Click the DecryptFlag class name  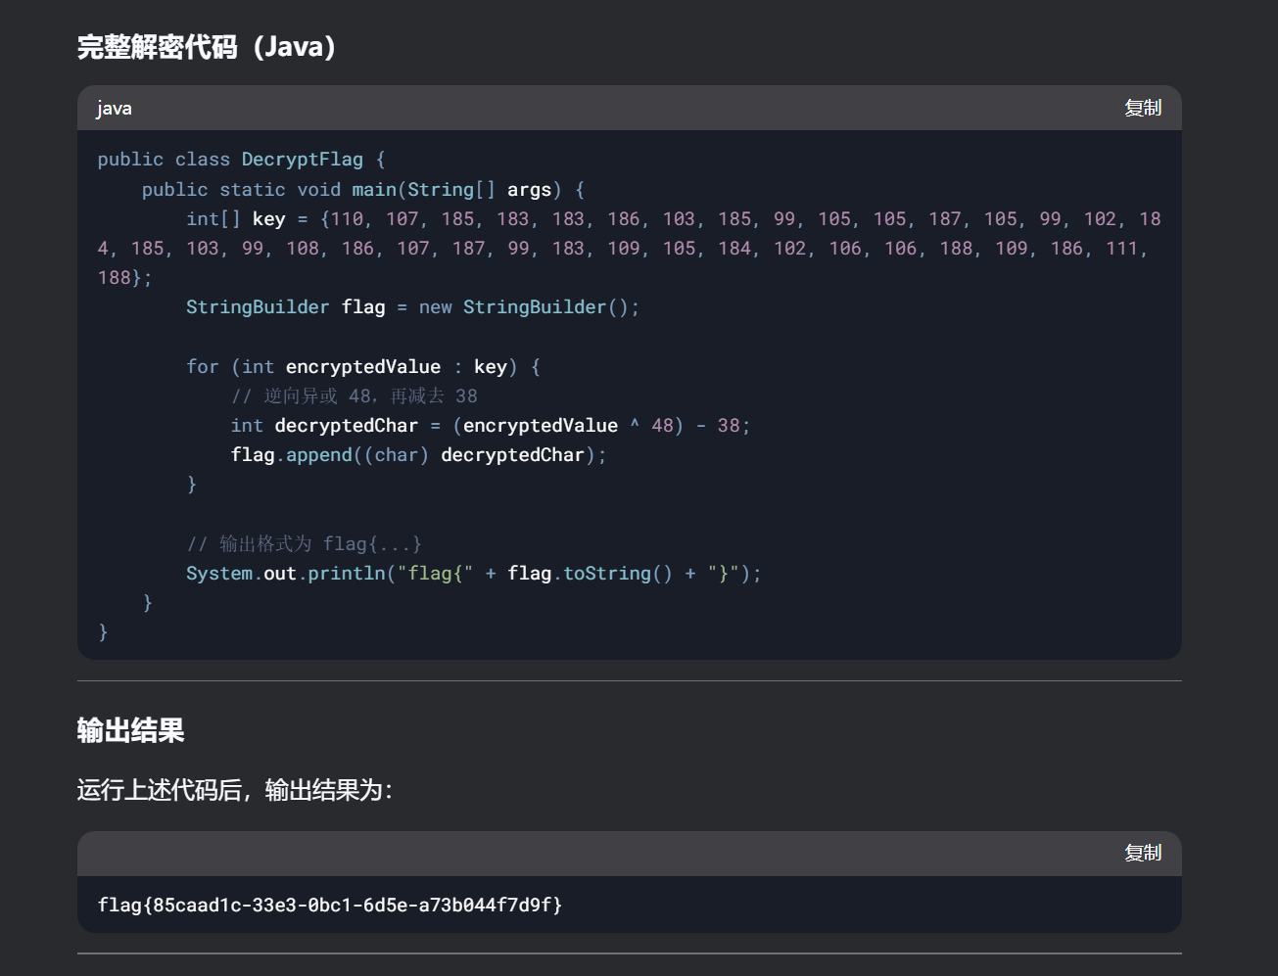click(x=302, y=160)
